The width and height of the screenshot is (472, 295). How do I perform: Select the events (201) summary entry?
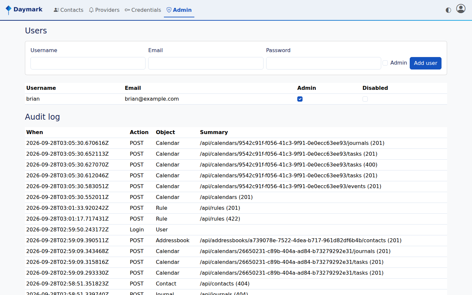click(x=290, y=187)
